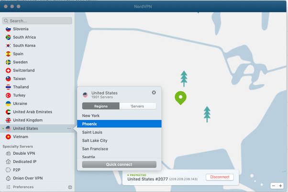Viewport: 288px width, 192px height.
Task: Open the United States three-dot options
Action: (69, 128)
